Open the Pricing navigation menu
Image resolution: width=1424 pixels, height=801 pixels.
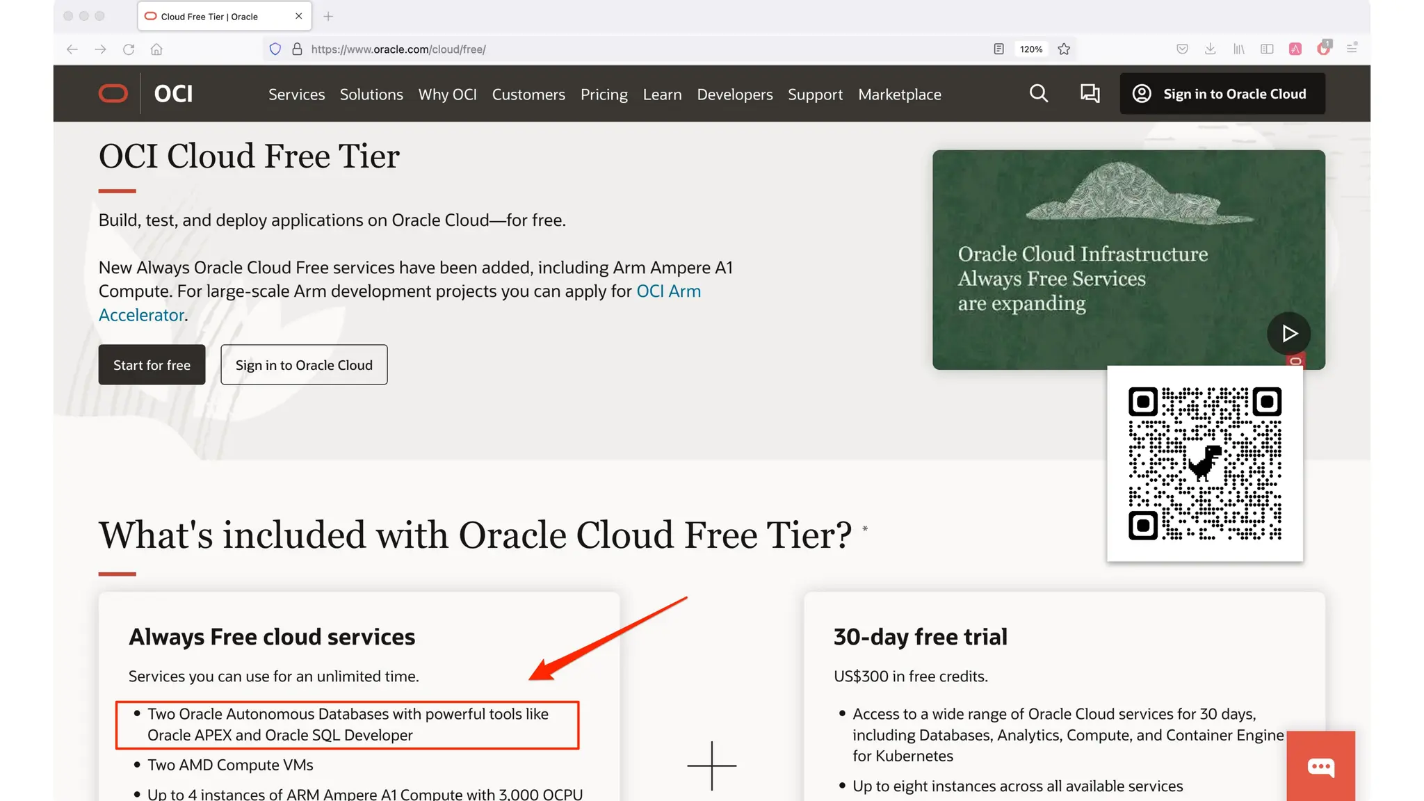click(604, 95)
